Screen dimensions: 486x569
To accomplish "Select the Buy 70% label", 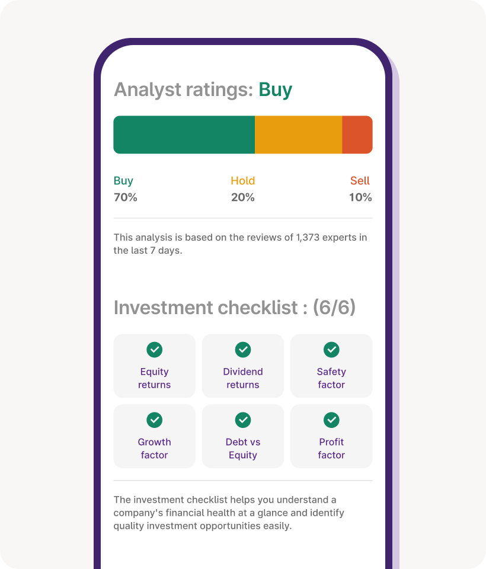I will click(x=125, y=189).
